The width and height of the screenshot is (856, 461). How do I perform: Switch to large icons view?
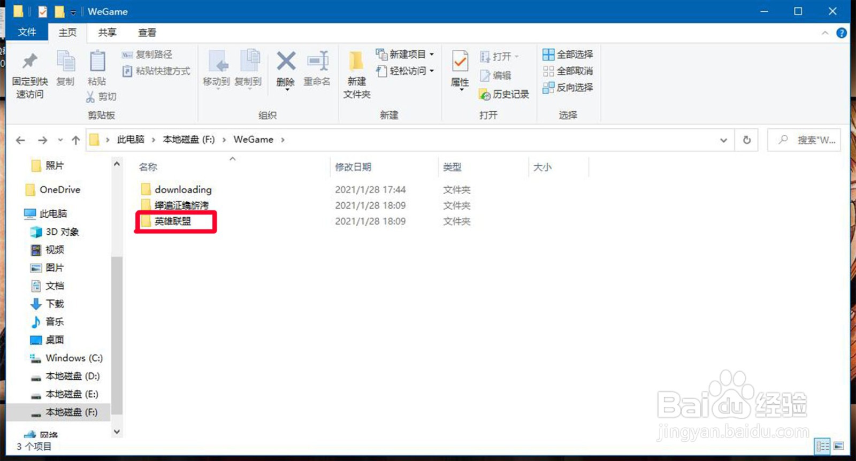click(x=838, y=445)
